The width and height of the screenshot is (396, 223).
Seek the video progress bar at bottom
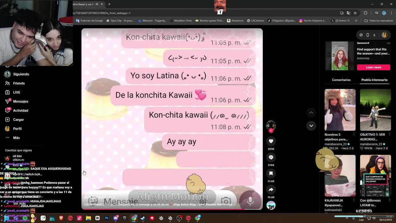(172, 209)
